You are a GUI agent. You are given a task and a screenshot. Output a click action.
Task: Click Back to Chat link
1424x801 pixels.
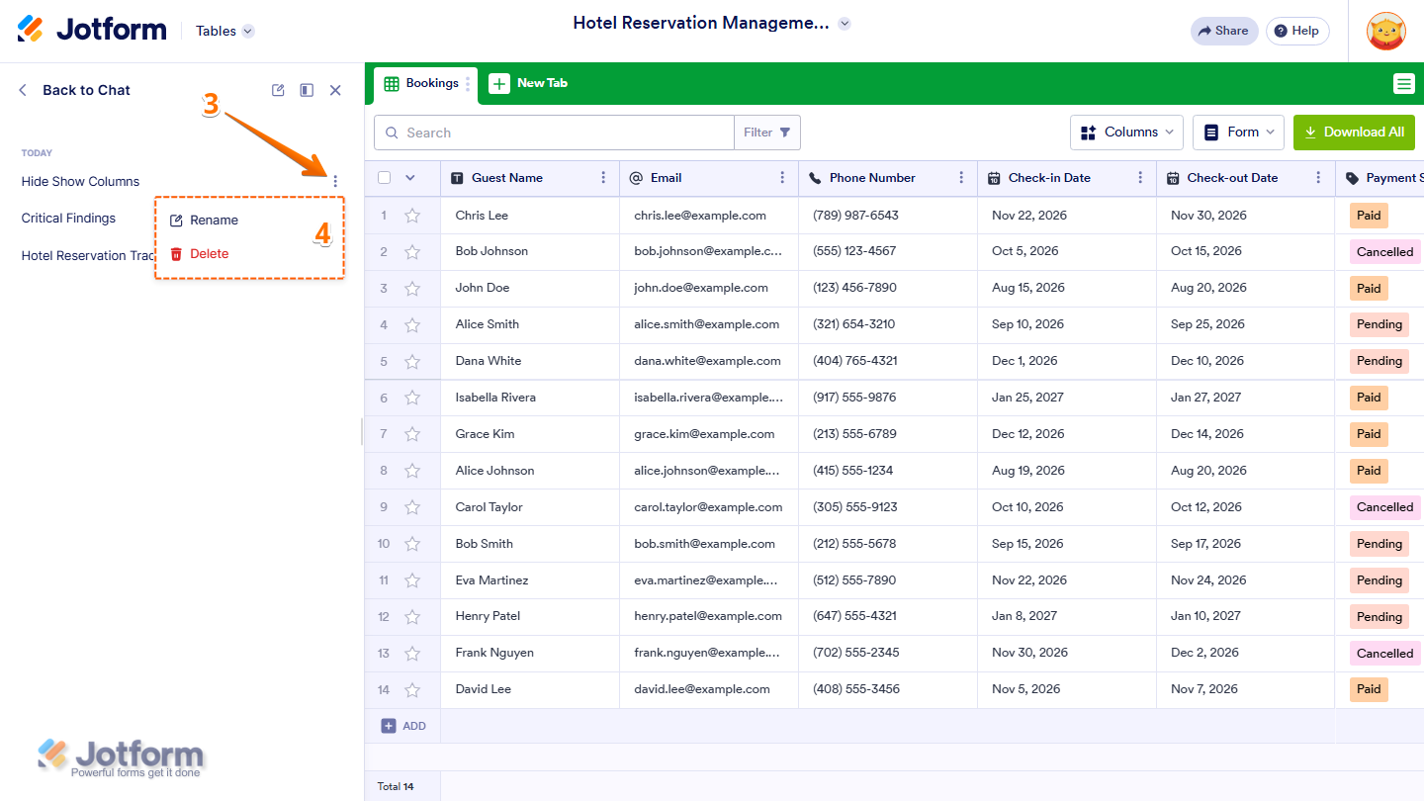86,90
